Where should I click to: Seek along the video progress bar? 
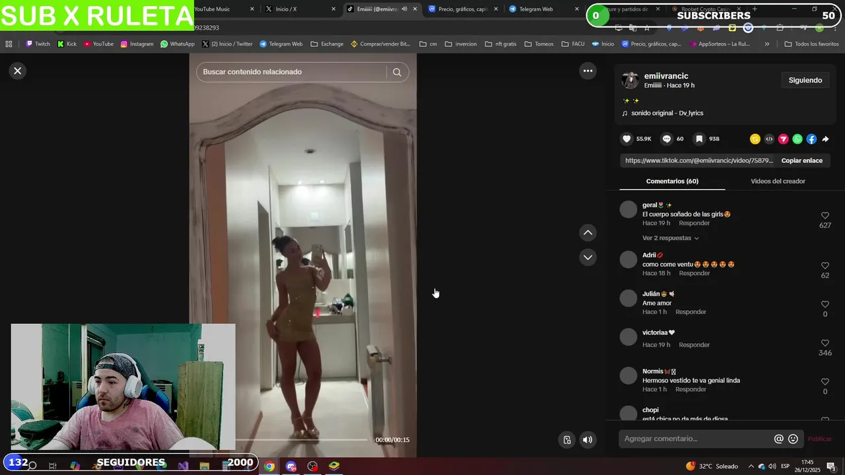pyautogui.click(x=301, y=439)
